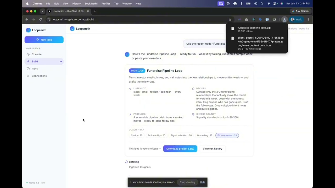Bookmark this page with the star icon
The image size is (335, 188).
click(230, 19)
